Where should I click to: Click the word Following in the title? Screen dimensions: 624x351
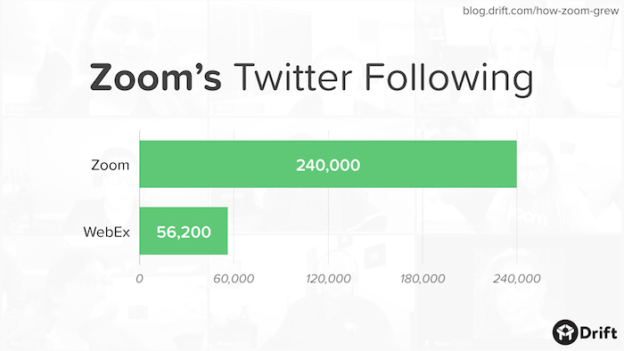pos(448,78)
